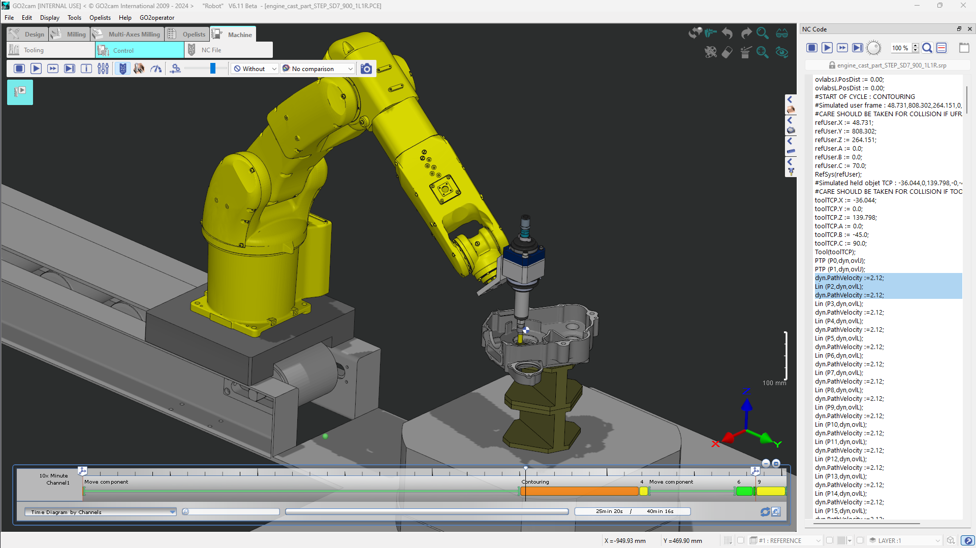Open the LAYER :1 dropdown
This screenshot has width=976, height=548.
(905, 540)
